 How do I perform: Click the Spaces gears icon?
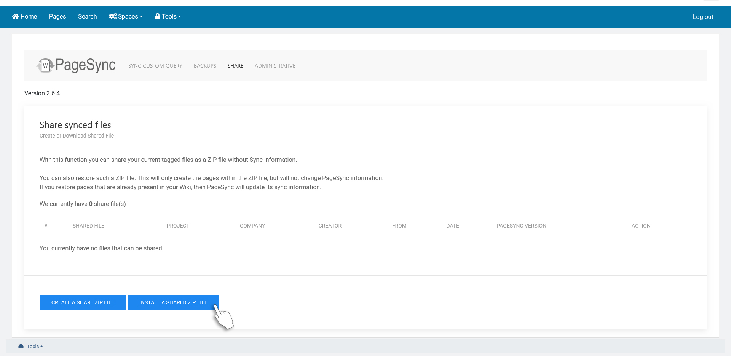tap(113, 16)
